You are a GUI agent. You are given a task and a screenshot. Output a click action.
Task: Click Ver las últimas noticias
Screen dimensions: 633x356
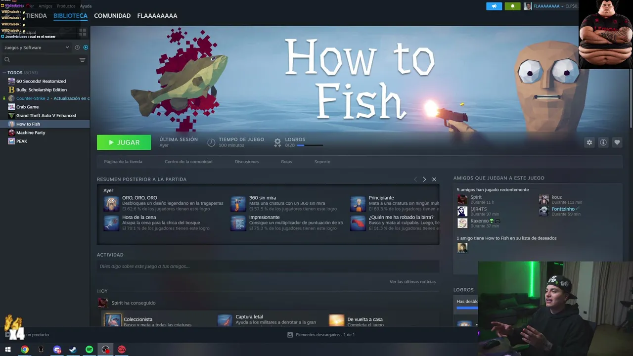[412, 282]
